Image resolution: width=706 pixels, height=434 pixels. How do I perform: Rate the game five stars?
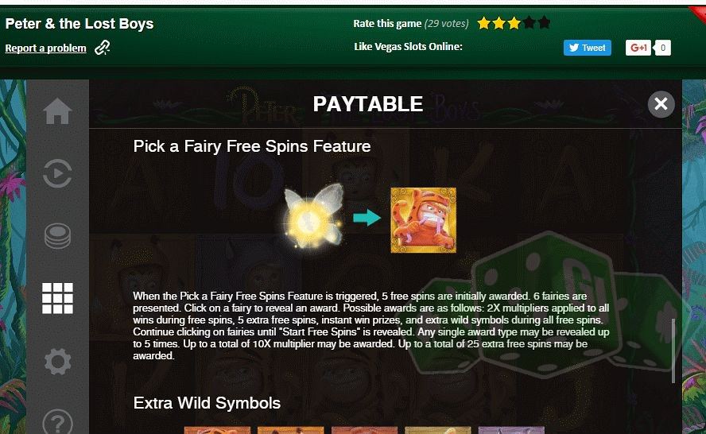tap(544, 22)
